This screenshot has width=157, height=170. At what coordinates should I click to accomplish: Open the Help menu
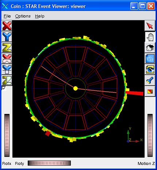tap(40, 16)
